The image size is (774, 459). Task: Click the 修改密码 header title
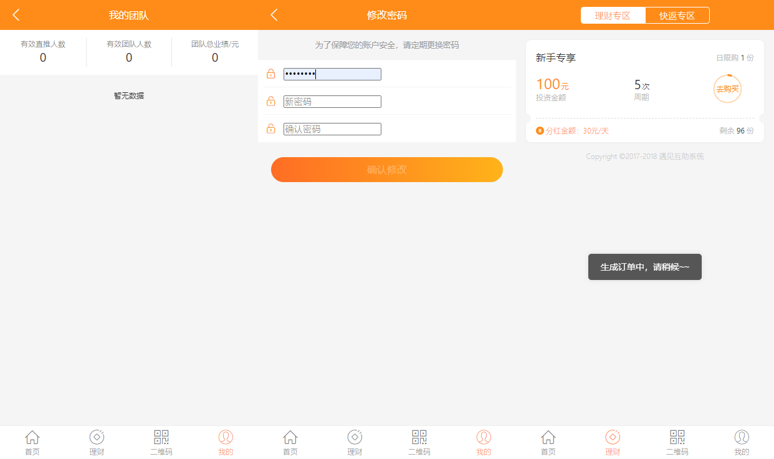[x=387, y=16]
